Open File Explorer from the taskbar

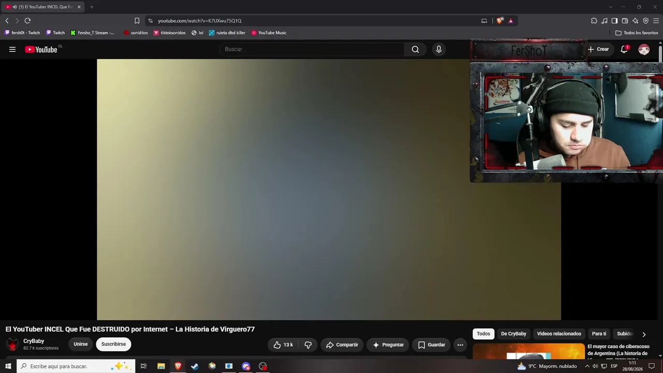coord(161,366)
